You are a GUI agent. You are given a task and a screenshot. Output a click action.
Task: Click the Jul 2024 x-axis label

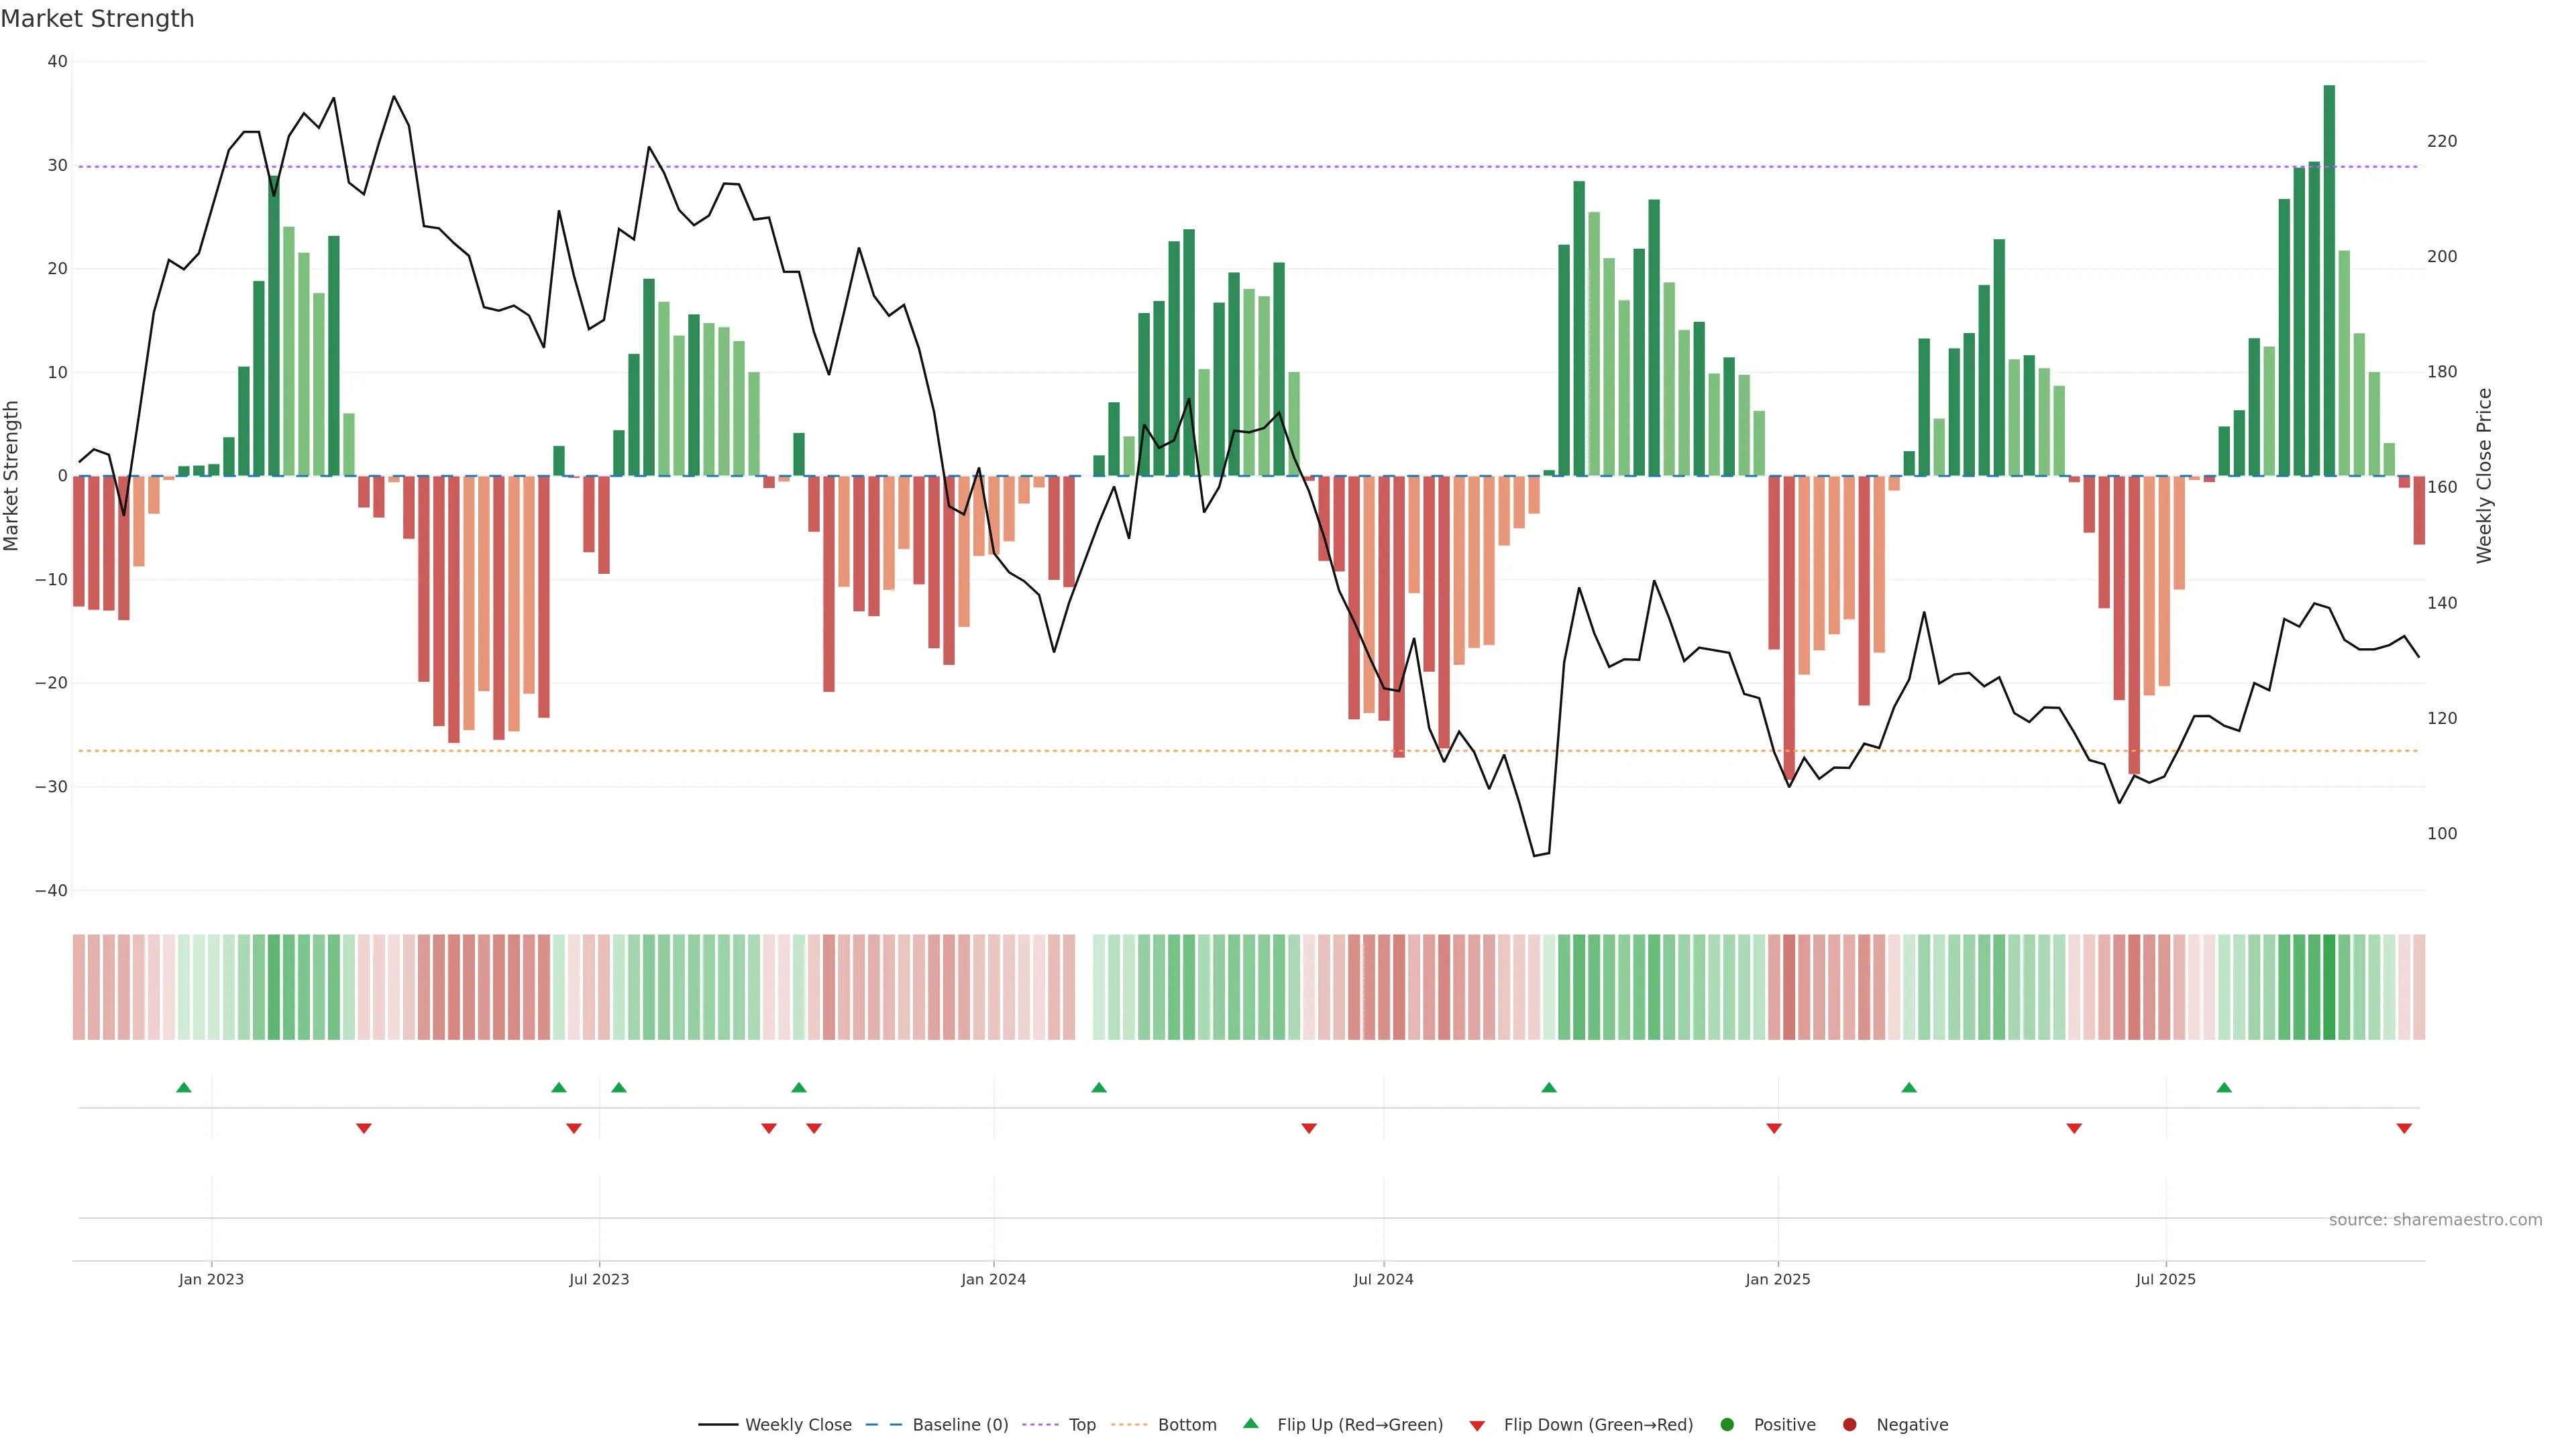coord(1383,1279)
